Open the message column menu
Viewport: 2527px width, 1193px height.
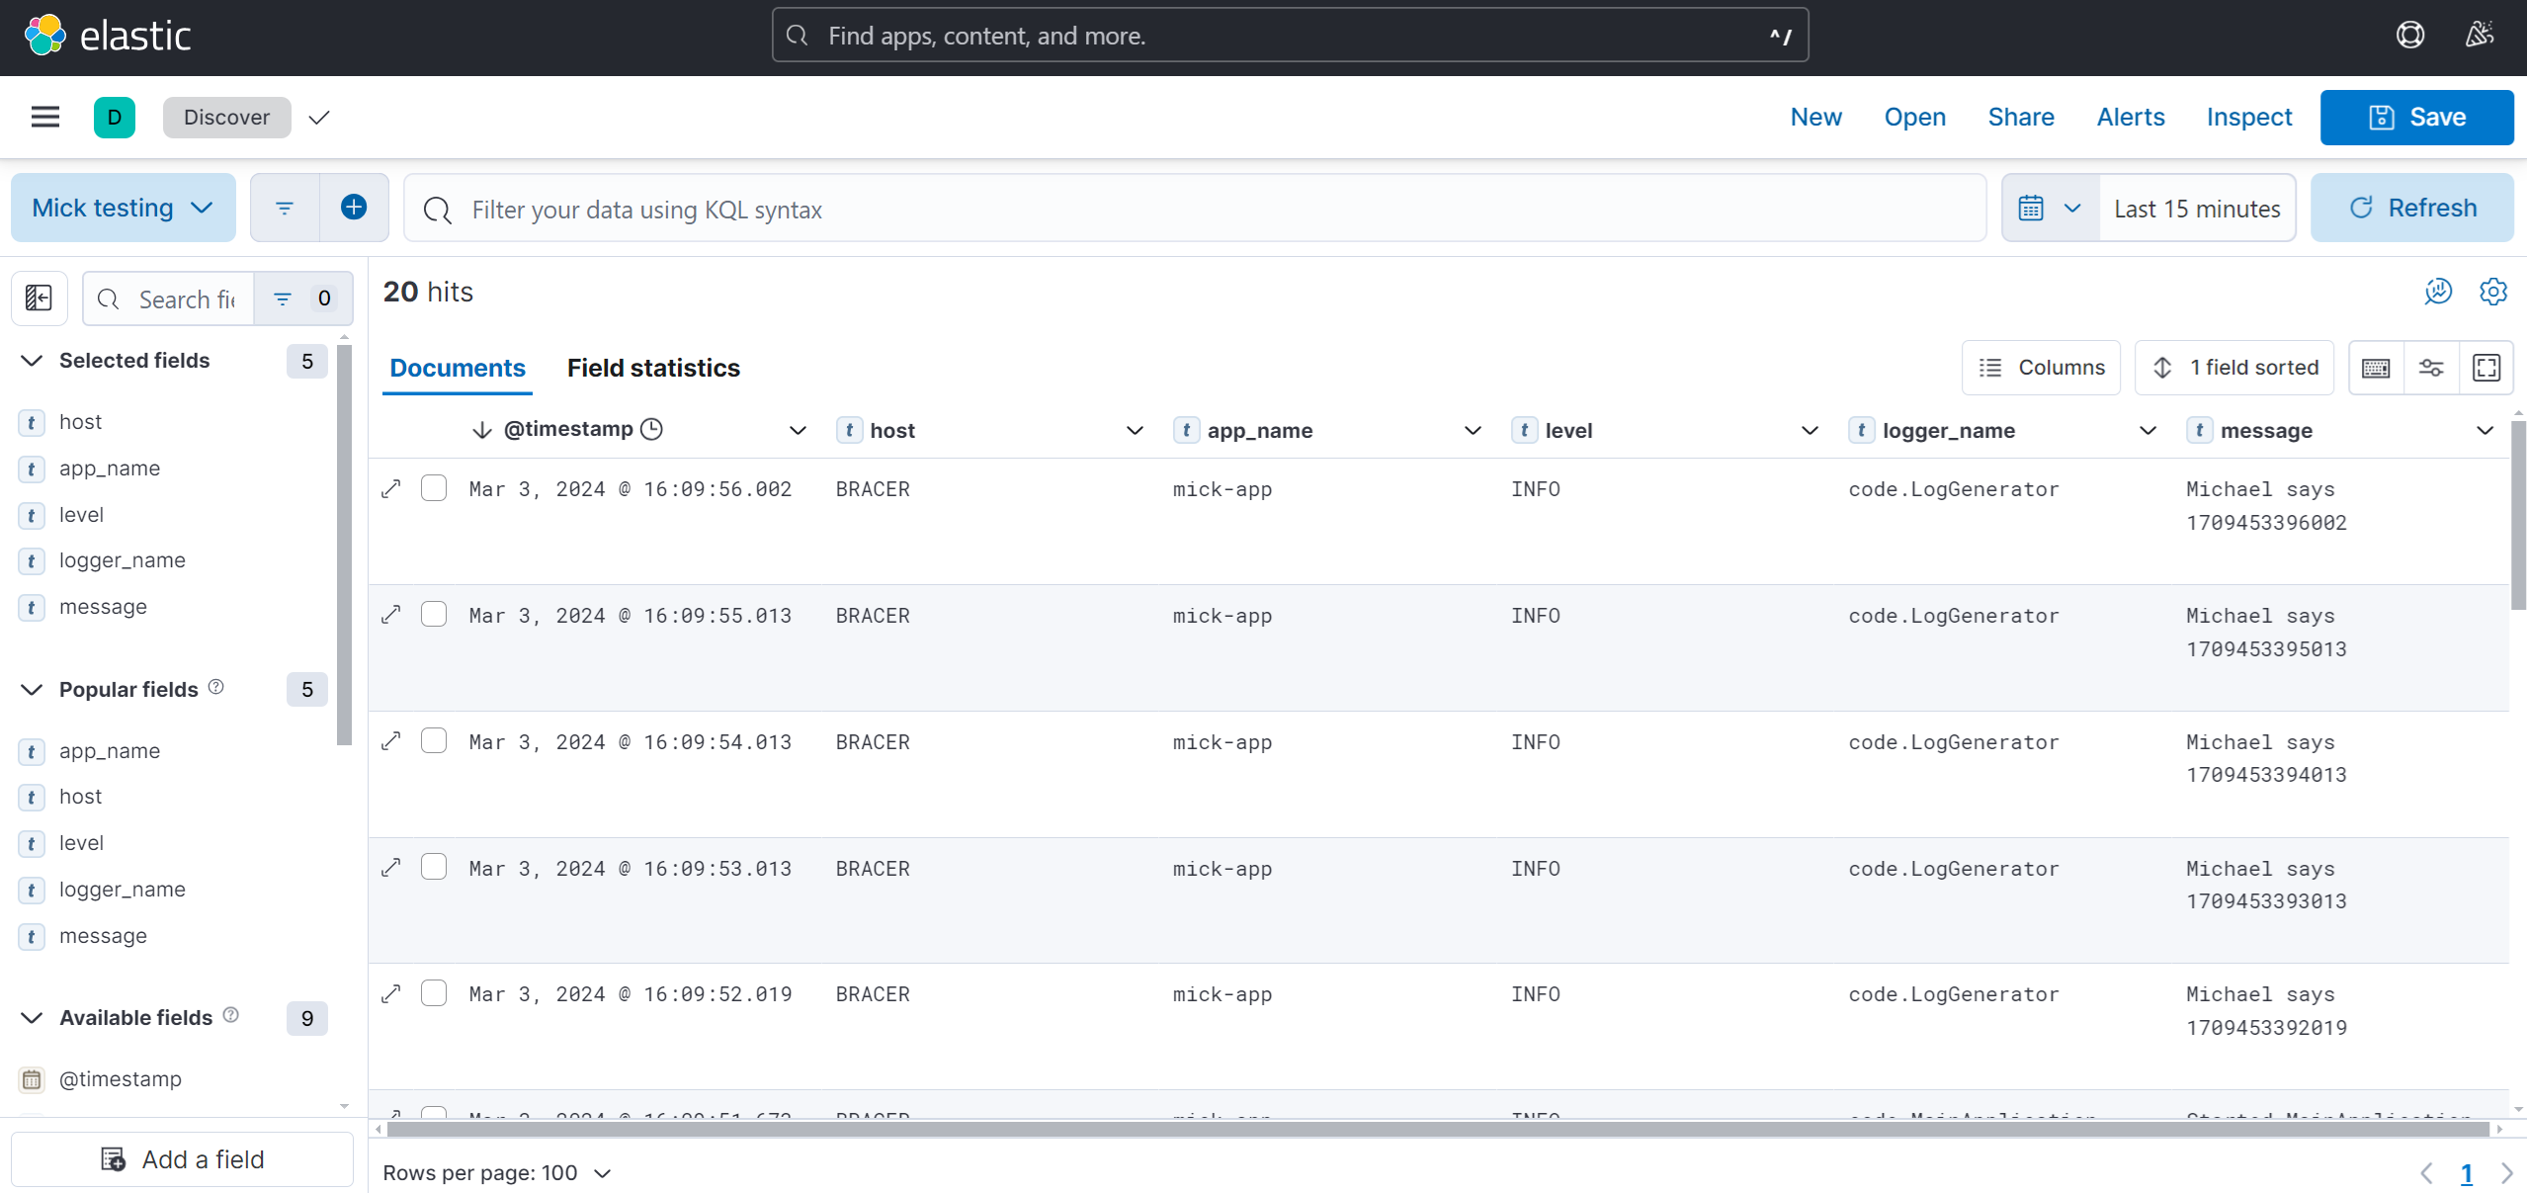click(x=2485, y=430)
